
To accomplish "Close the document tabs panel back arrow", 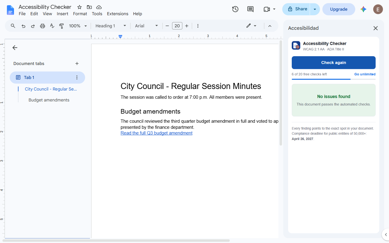I will point(15,48).
